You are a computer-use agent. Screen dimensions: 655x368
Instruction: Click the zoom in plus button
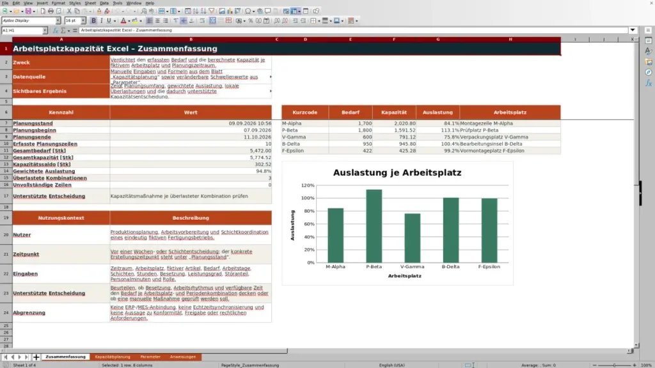[634, 365]
